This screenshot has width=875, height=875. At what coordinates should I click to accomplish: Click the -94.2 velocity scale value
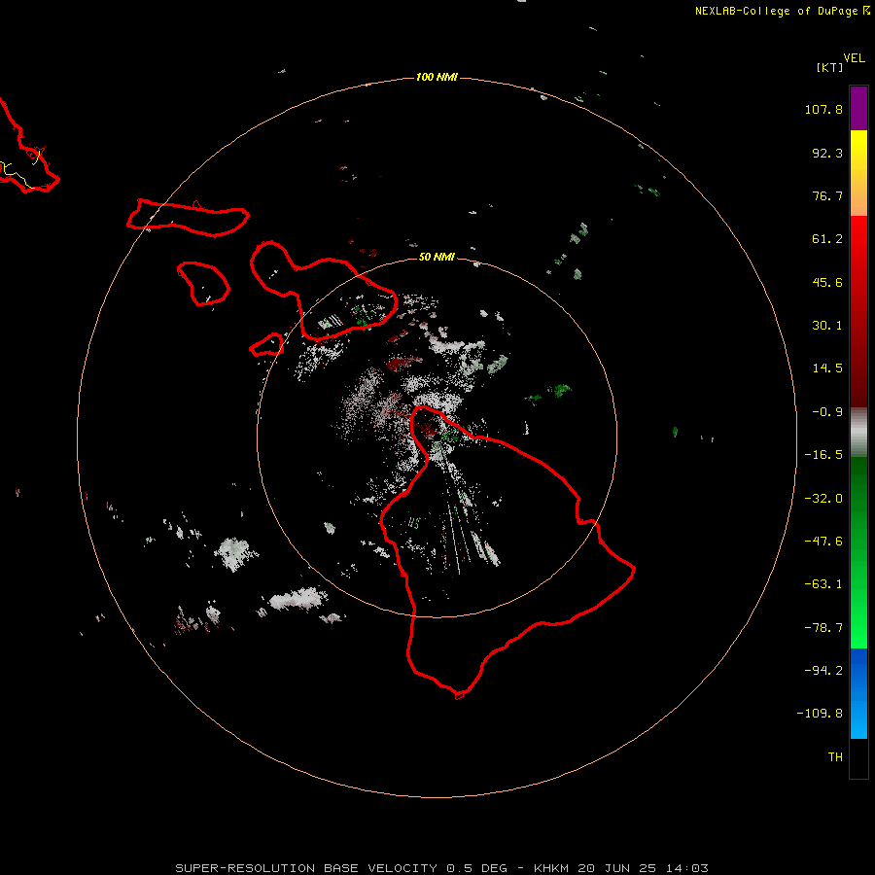(x=823, y=671)
